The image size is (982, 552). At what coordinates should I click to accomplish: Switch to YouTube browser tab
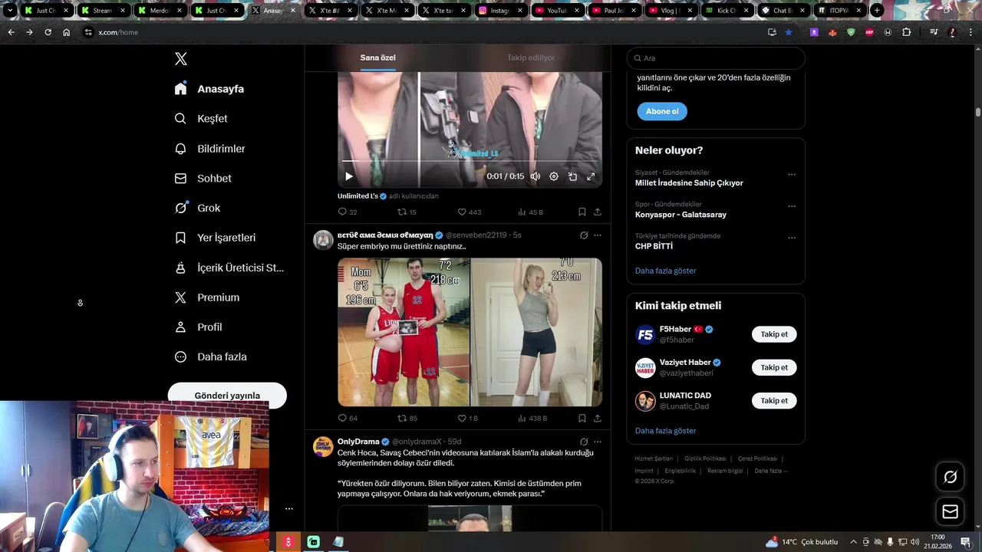click(x=557, y=11)
